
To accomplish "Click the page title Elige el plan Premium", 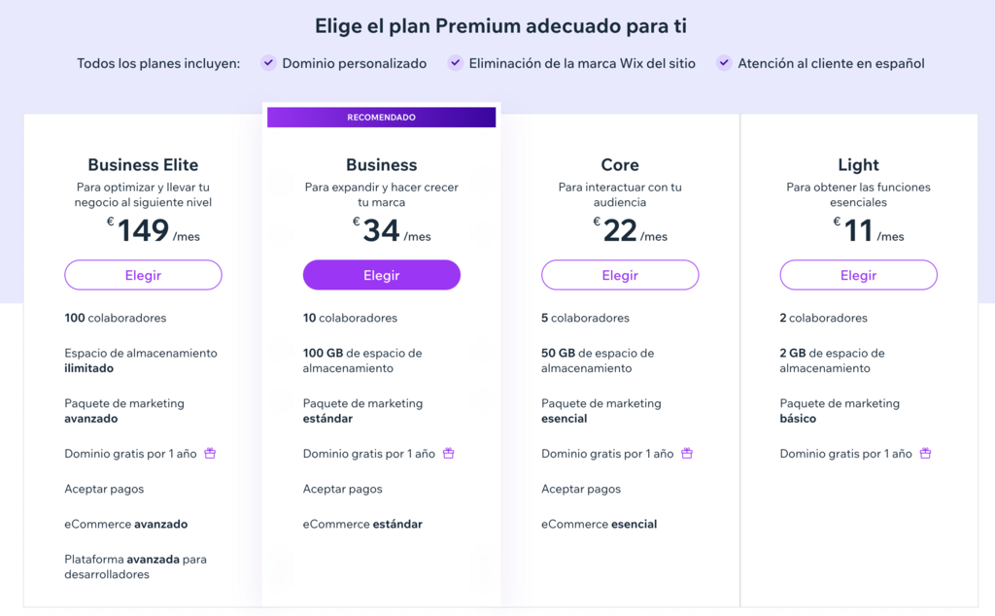I will (497, 25).
